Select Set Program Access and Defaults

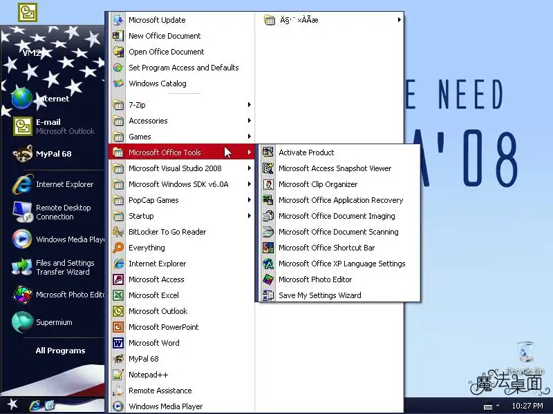tap(182, 68)
